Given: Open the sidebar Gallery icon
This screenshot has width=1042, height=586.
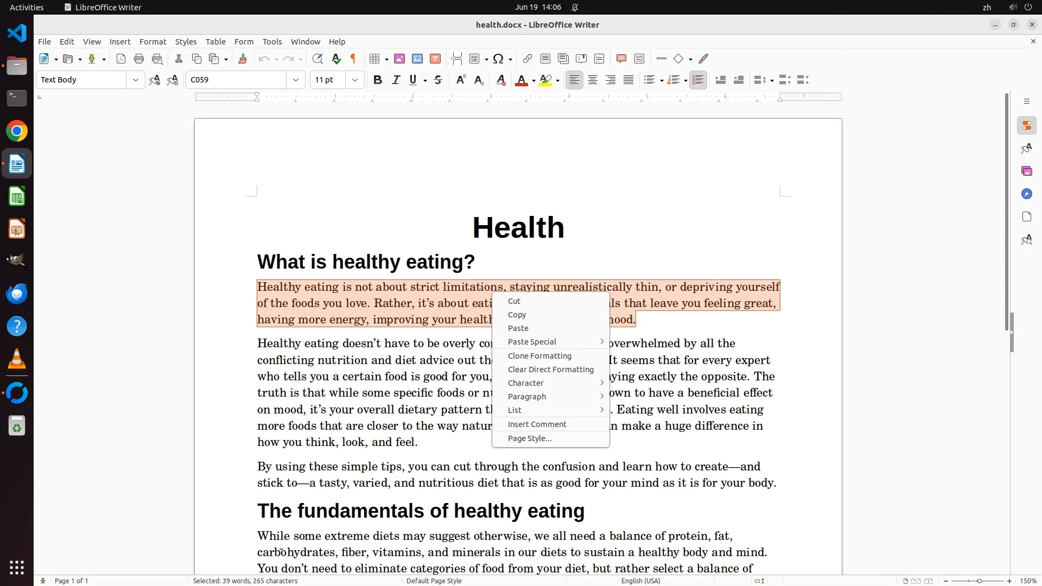Looking at the screenshot, I should [x=1026, y=171].
